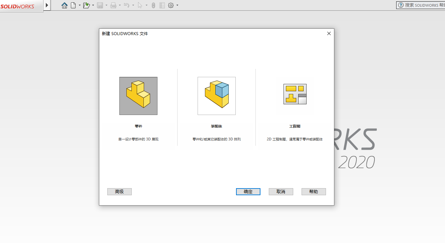Click the New document icon
Viewport: 445px width, 243px height.
pyautogui.click(x=73, y=5)
